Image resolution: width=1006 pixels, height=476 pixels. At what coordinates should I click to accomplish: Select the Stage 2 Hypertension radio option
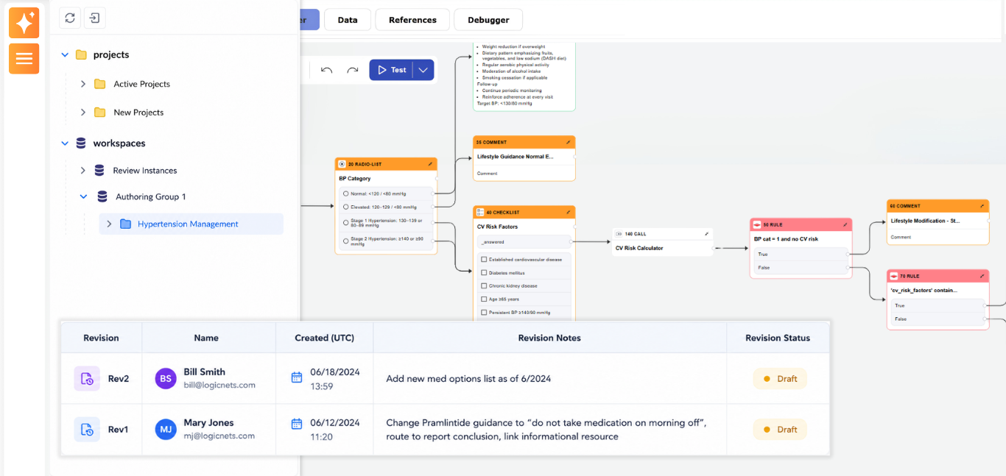345,240
